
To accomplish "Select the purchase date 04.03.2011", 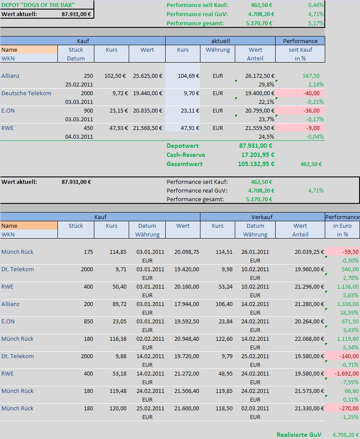I will (79, 136).
